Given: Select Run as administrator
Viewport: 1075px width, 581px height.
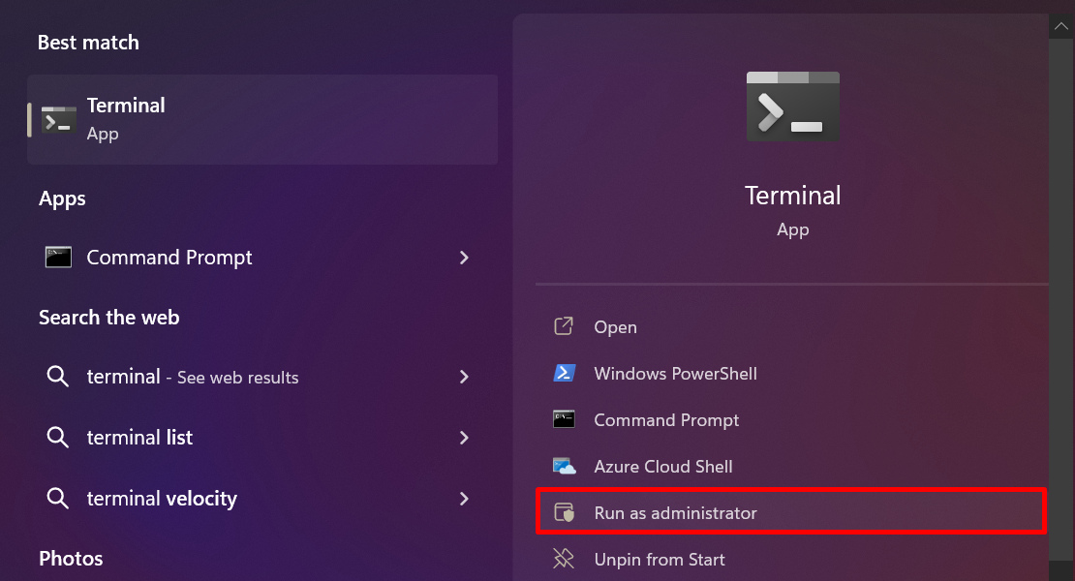Looking at the screenshot, I should 675,513.
